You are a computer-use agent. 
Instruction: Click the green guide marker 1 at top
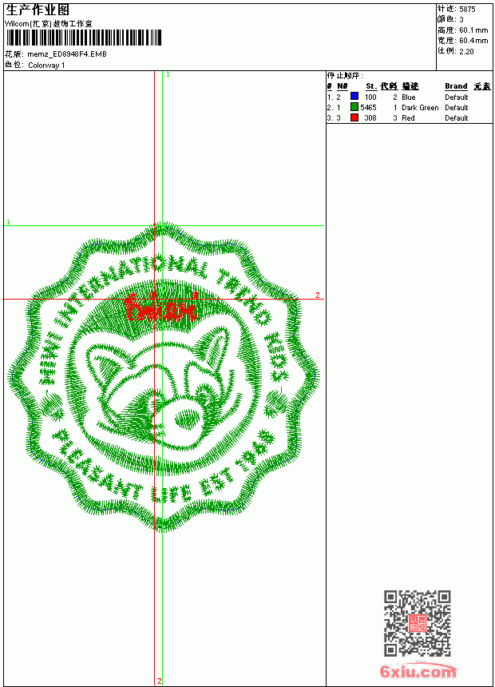(x=168, y=75)
